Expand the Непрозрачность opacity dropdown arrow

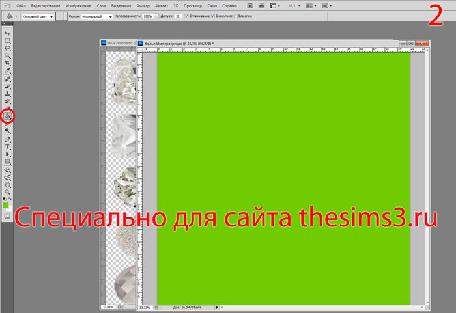click(156, 16)
